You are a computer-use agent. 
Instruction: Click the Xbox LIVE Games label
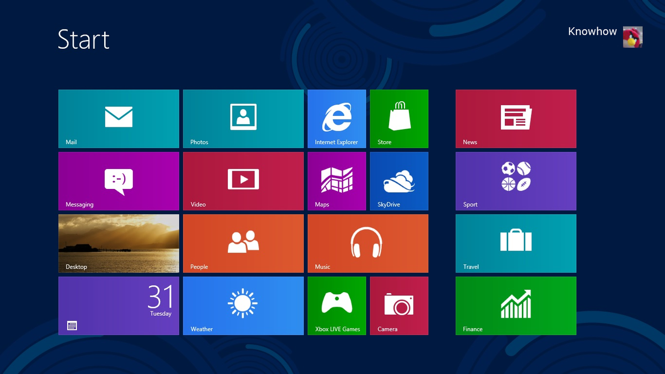click(x=337, y=329)
